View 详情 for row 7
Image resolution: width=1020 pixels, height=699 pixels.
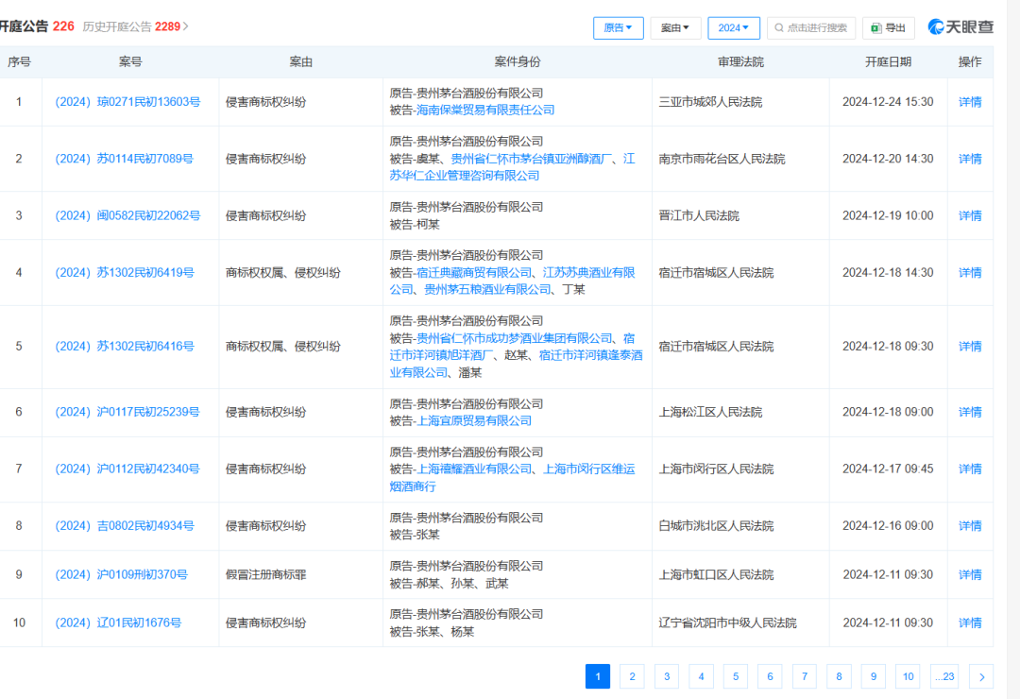pos(970,469)
